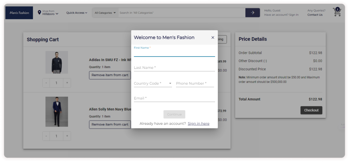349x162 pixels.
Task: Click the location pin icon
Action: tap(39, 12)
